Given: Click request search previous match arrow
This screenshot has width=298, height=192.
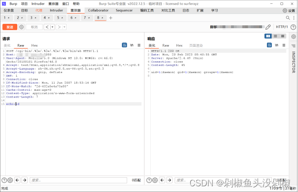Looking at the screenshot, I should point(17,180).
